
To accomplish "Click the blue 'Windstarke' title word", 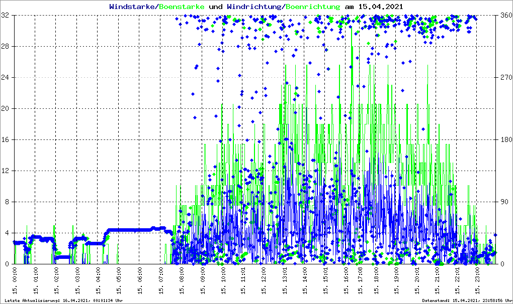I will click(133, 7).
